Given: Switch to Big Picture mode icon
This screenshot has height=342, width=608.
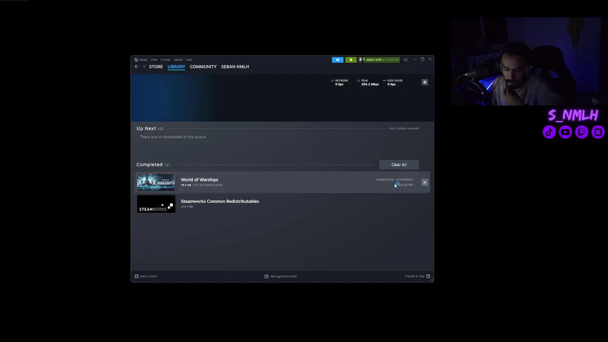Looking at the screenshot, I should tap(406, 60).
